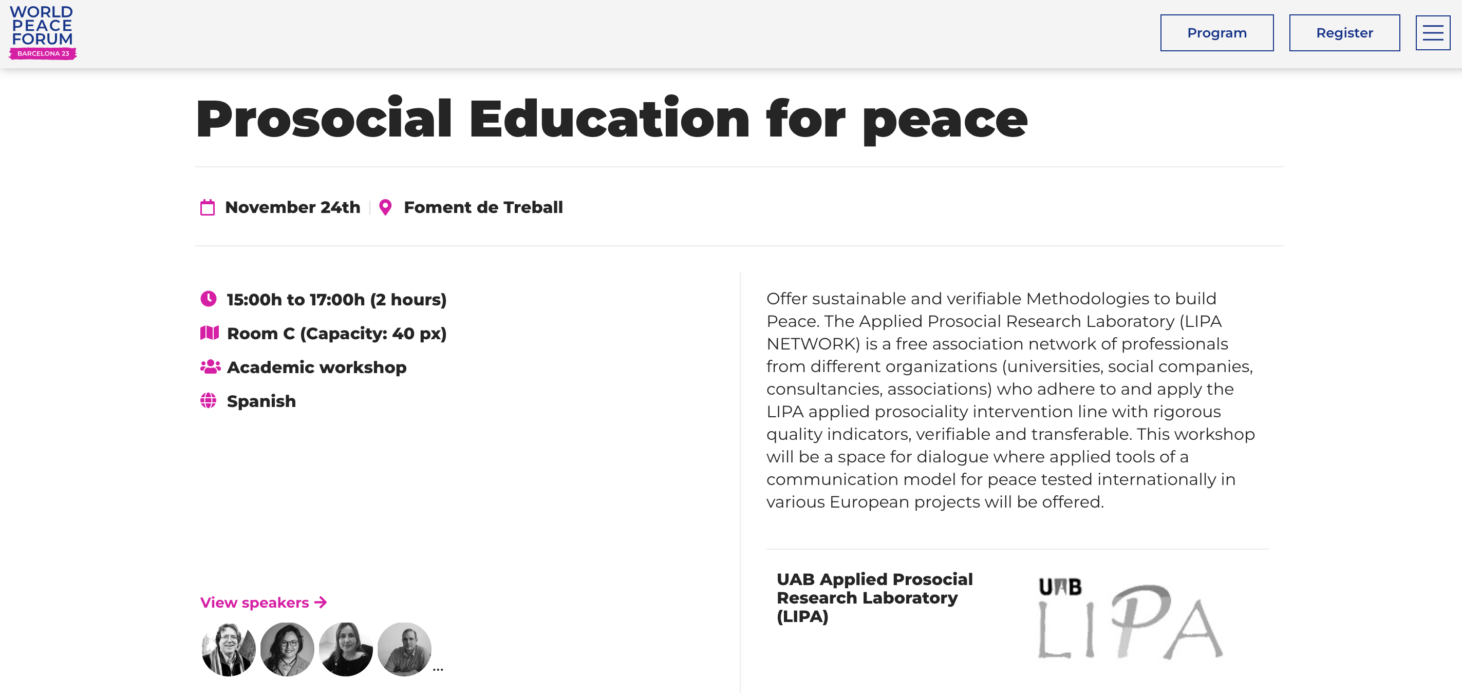Select the fourth speaker photo
The image size is (1462, 699).
[x=404, y=649]
